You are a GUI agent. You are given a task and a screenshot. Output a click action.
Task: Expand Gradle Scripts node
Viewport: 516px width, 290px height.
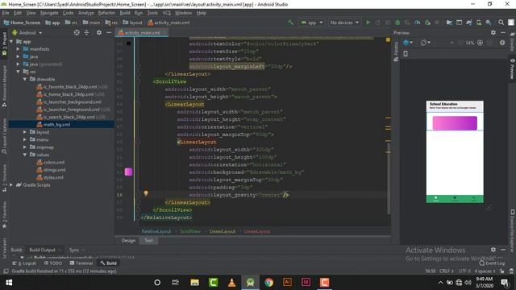tap(11, 184)
